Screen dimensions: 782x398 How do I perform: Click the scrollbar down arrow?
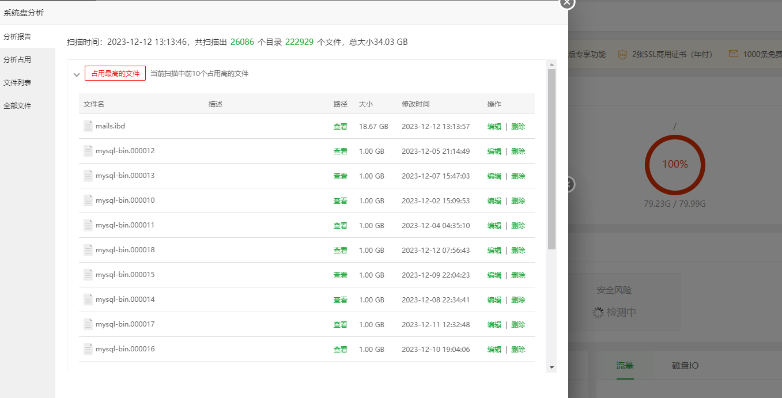tap(551, 367)
